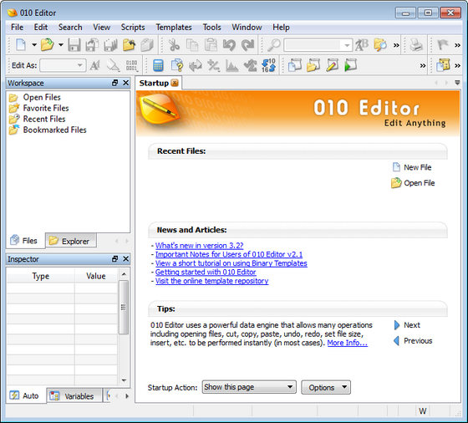The width and height of the screenshot is (468, 423).
Task: Open the Templates menu
Action: click(x=174, y=27)
